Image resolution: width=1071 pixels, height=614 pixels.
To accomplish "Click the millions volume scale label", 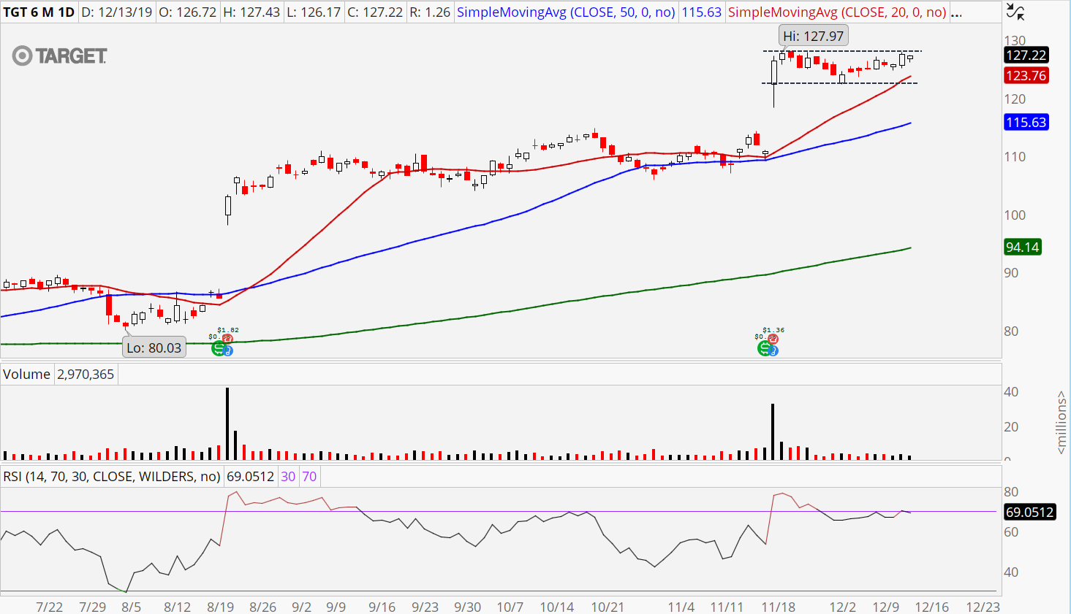I will coord(1061,422).
